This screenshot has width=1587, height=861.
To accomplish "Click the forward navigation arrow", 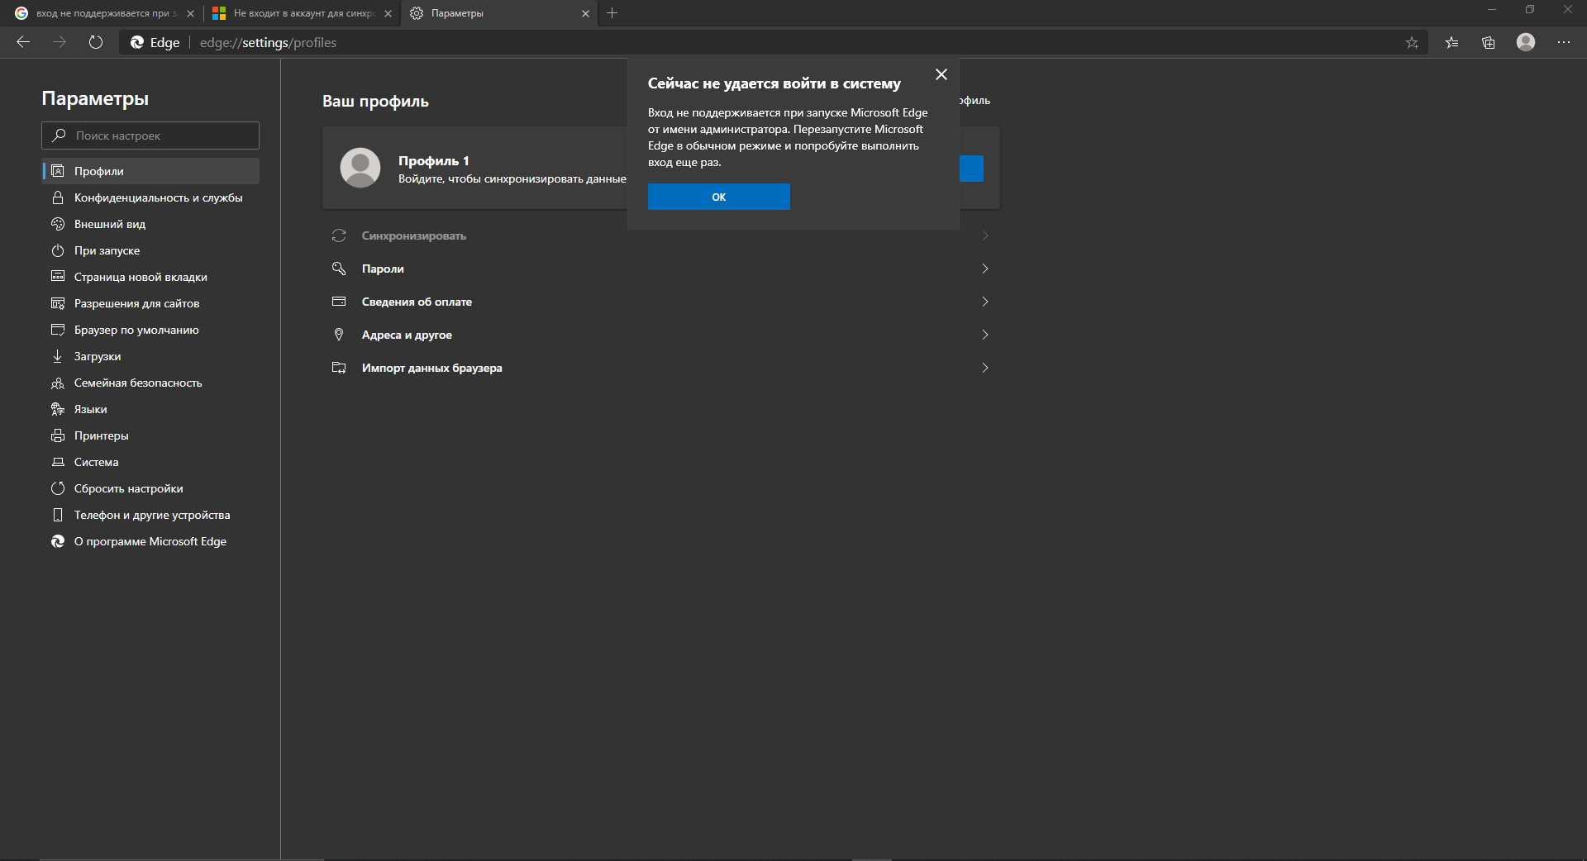I will [x=60, y=42].
